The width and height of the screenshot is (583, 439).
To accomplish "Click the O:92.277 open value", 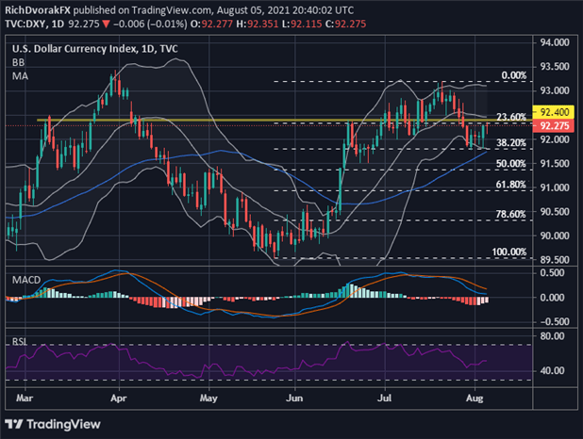I will (211, 24).
